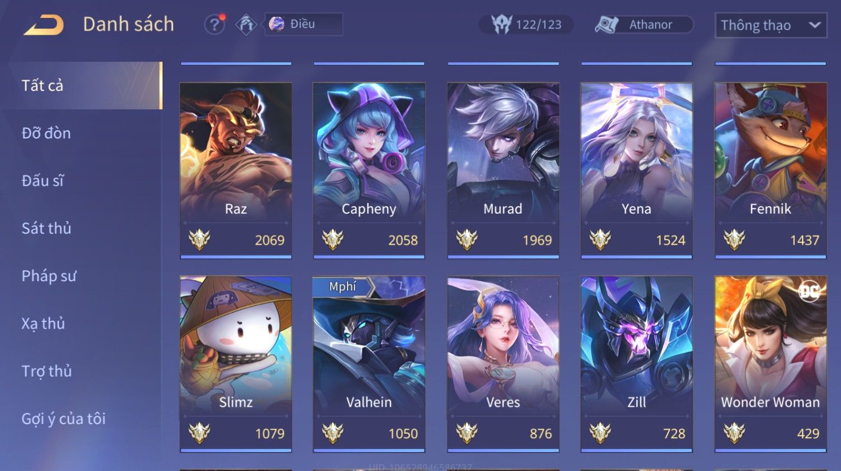Open the Điêu profile selector
The height and width of the screenshot is (471, 841).
(x=304, y=24)
